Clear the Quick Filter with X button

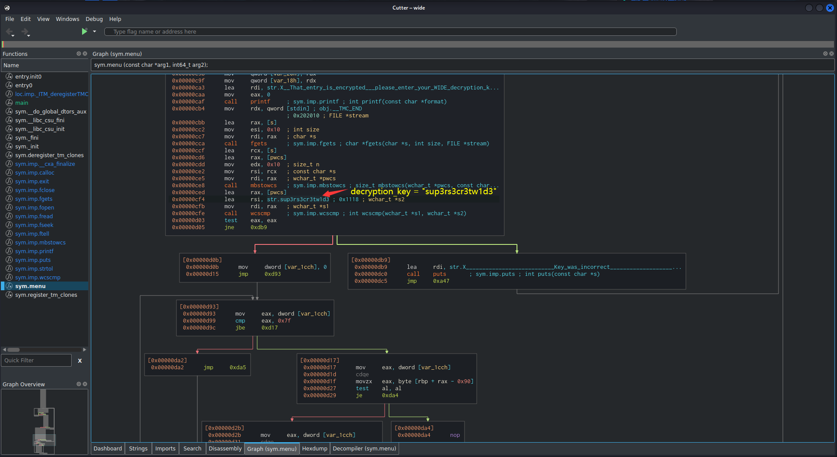coord(79,361)
